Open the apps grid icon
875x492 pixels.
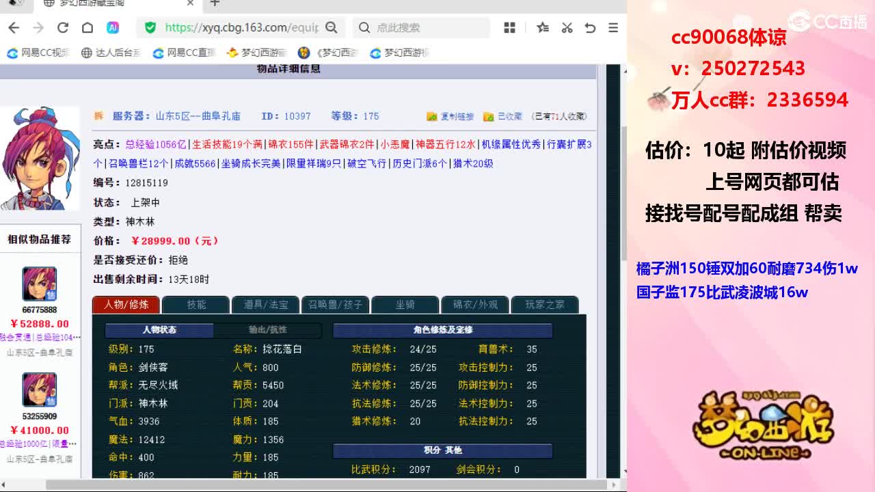[509, 27]
